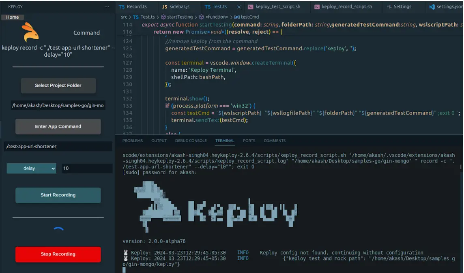Click the src breadcrumb segment
Screen dimensions: 464x273
pyautogui.click(x=124, y=17)
